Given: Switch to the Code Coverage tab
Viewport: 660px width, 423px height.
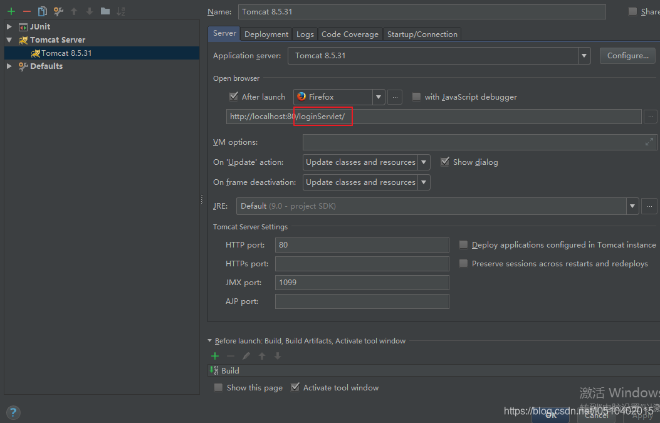Looking at the screenshot, I should 350,34.
